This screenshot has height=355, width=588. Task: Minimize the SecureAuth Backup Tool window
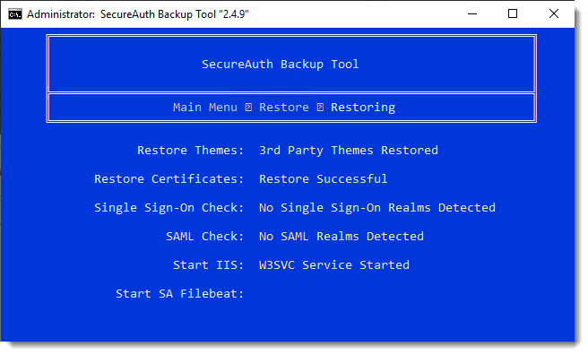pyautogui.click(x=472, y=13)
